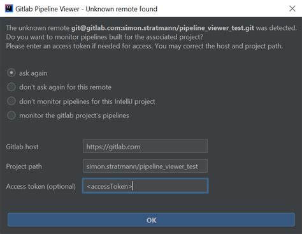Select don't monitor pipelines for IntelliJ project radio circle
Viewport: 302px width, 234px height.
coord(11,101)
